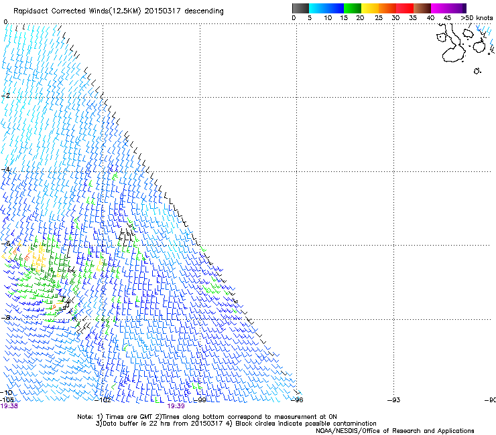Click the date "20150317" in the title
This screenshot has height=435, width=496.
click(163, 11)
